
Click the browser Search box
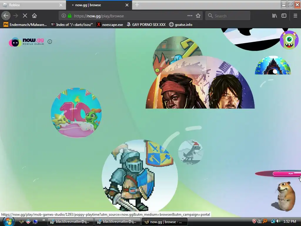pos(228,16)
